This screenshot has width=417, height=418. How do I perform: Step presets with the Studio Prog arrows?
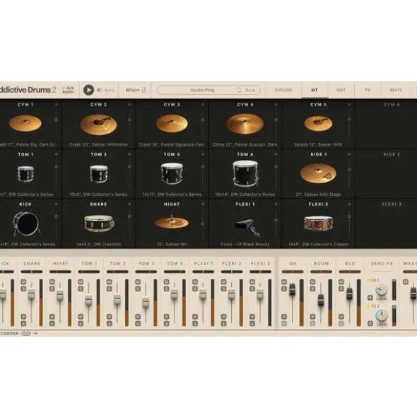point(240,90)
